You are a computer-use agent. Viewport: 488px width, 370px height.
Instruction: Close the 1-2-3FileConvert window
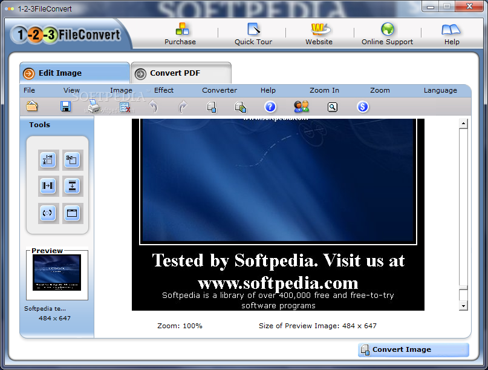click(470, 6)
